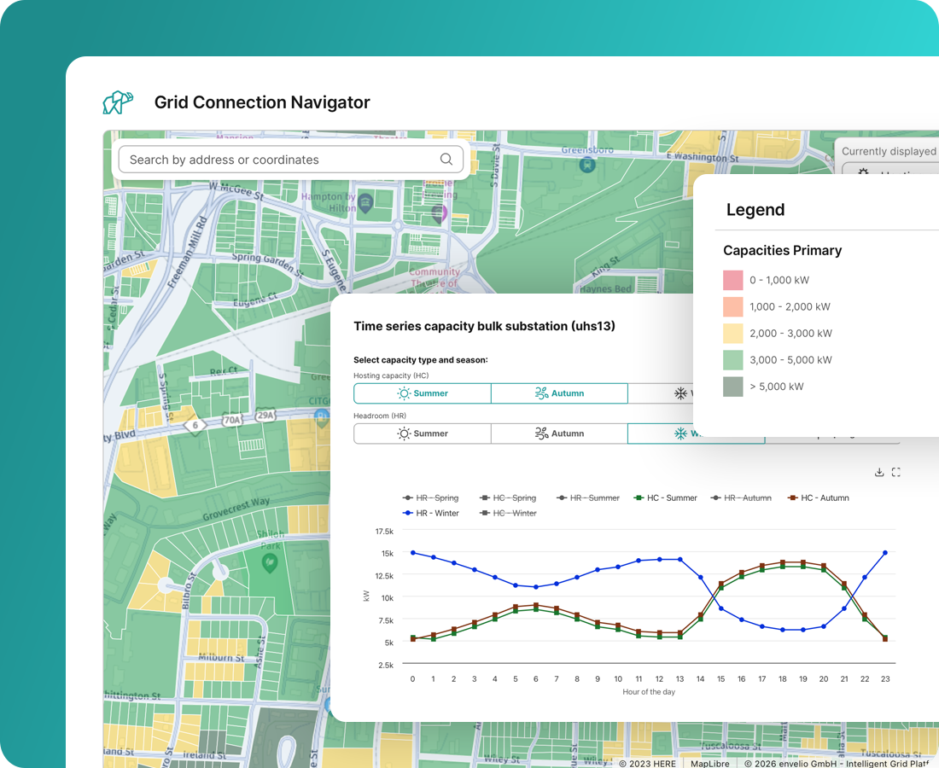This screenshot has width=939, height=768.
Task: Focus the address or coordinates search field
Action: (291, 160)
